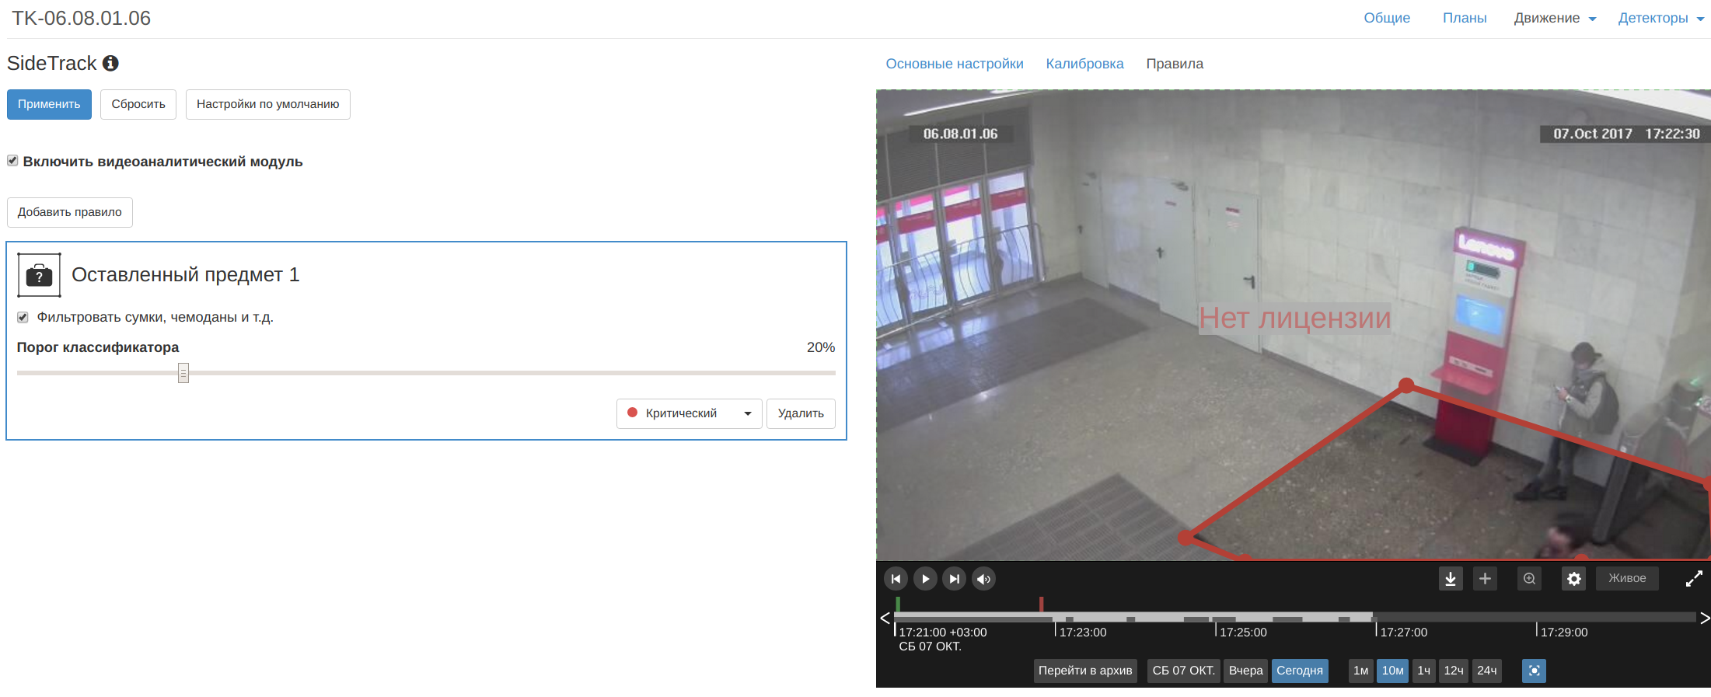Download the video fragment
The height and width of the screenshot is (697, 1711).
coord(1450,579)
